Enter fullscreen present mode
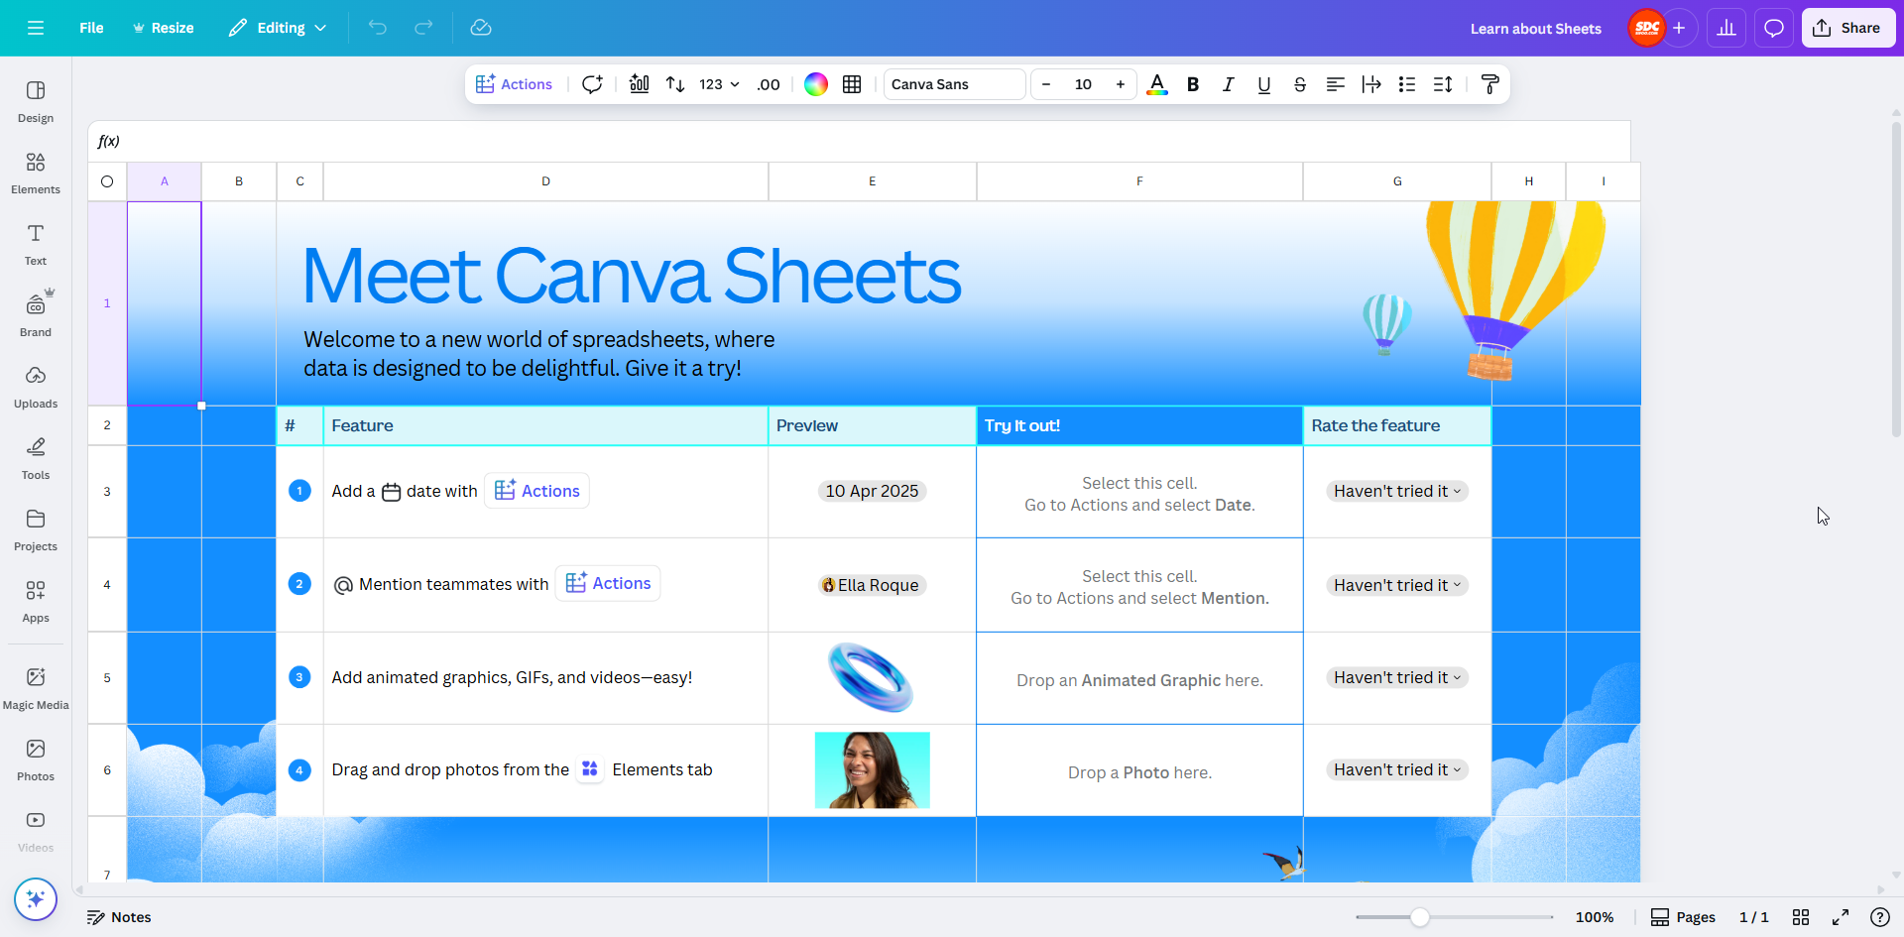Screen dimensions: 1904x937 (x=1841, y=917)
